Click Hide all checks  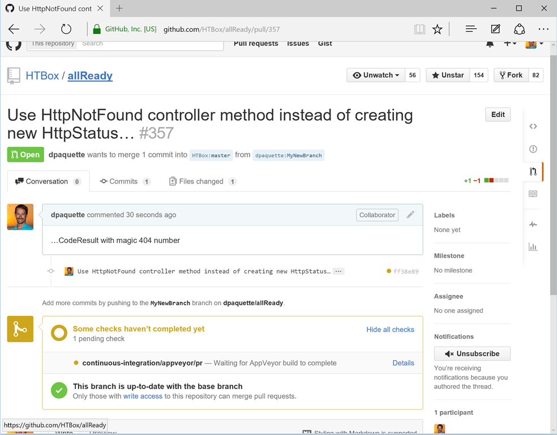pyautogui.click(x=390, y=330)
